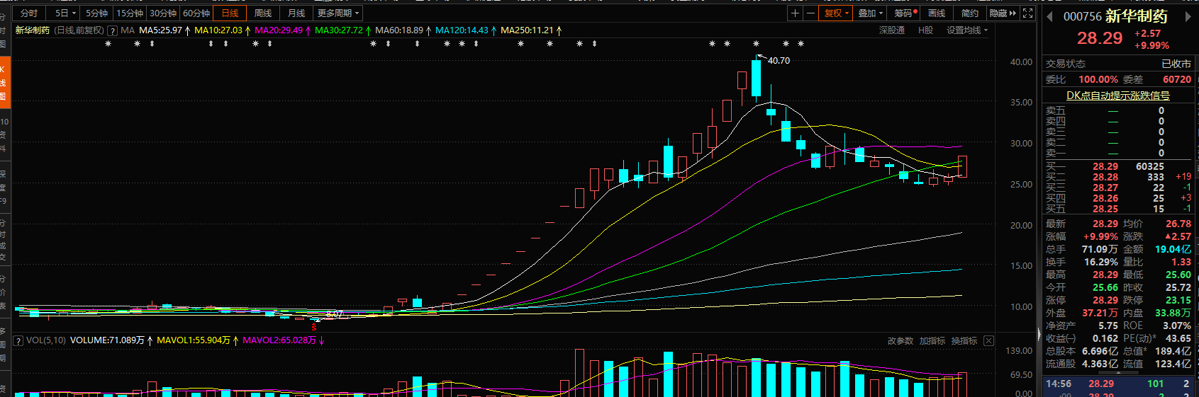Click the MA10:27.03 yellow label

coord(218,30)
